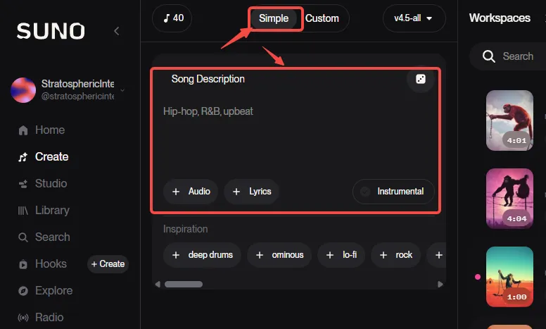
Task: Toggle the Instrumental option
Action: pos(393,192)
